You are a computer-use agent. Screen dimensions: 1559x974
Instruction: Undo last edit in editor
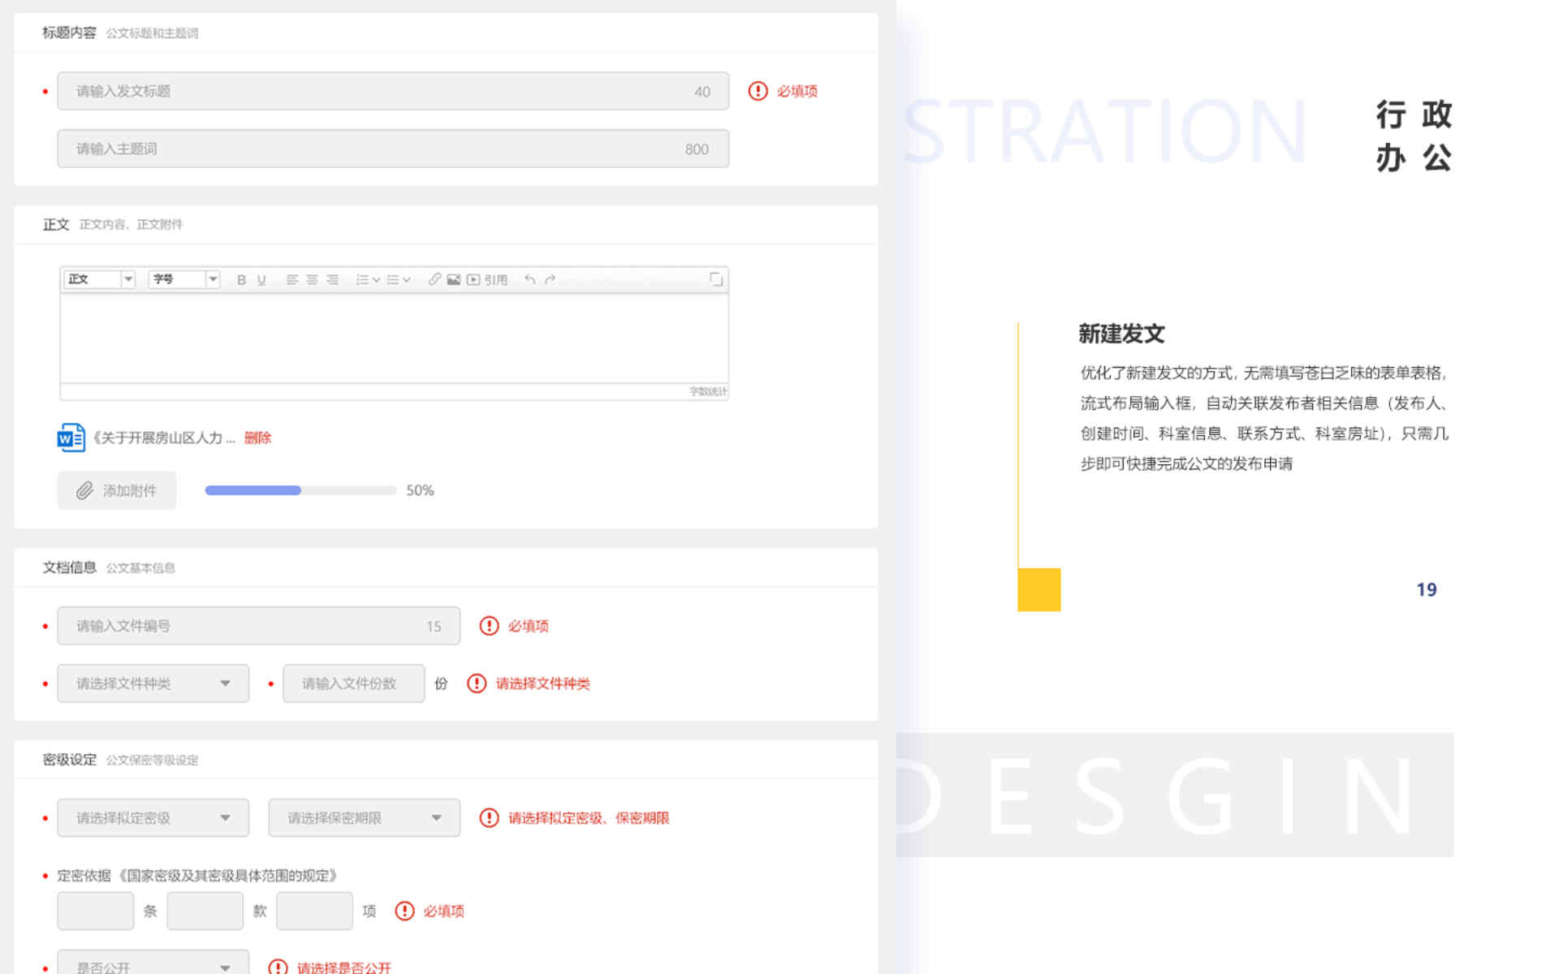tap(529, 280)
